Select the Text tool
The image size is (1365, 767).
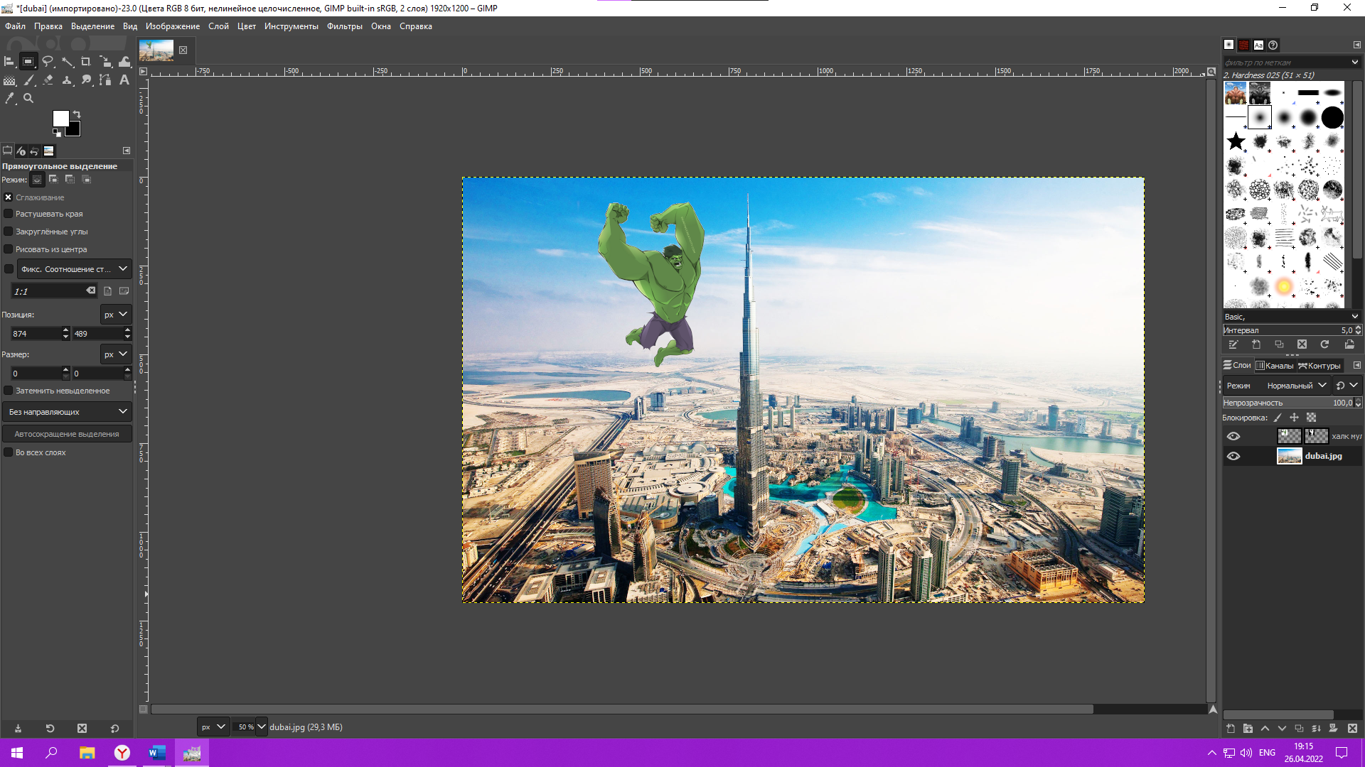pos(124,80)
